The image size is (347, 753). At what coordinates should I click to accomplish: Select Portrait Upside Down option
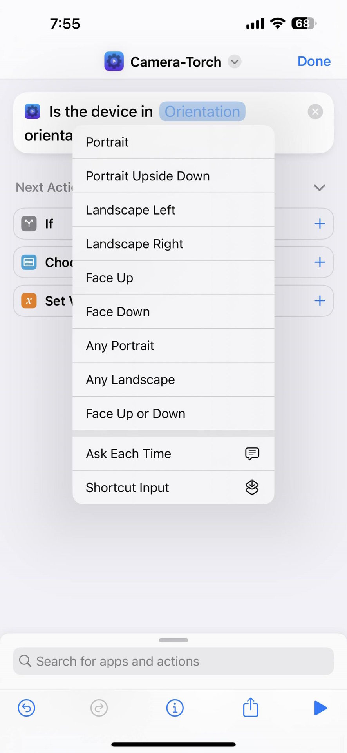click(x=173, y=176)
